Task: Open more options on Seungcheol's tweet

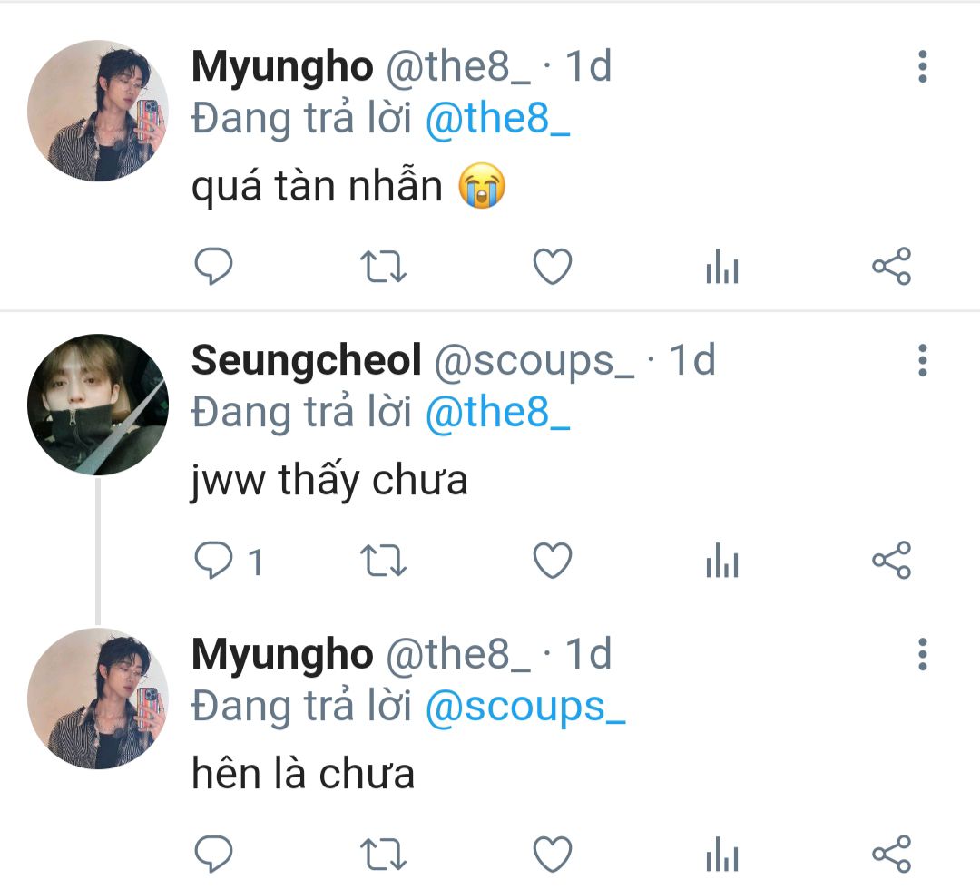Action: pos(923,360)
